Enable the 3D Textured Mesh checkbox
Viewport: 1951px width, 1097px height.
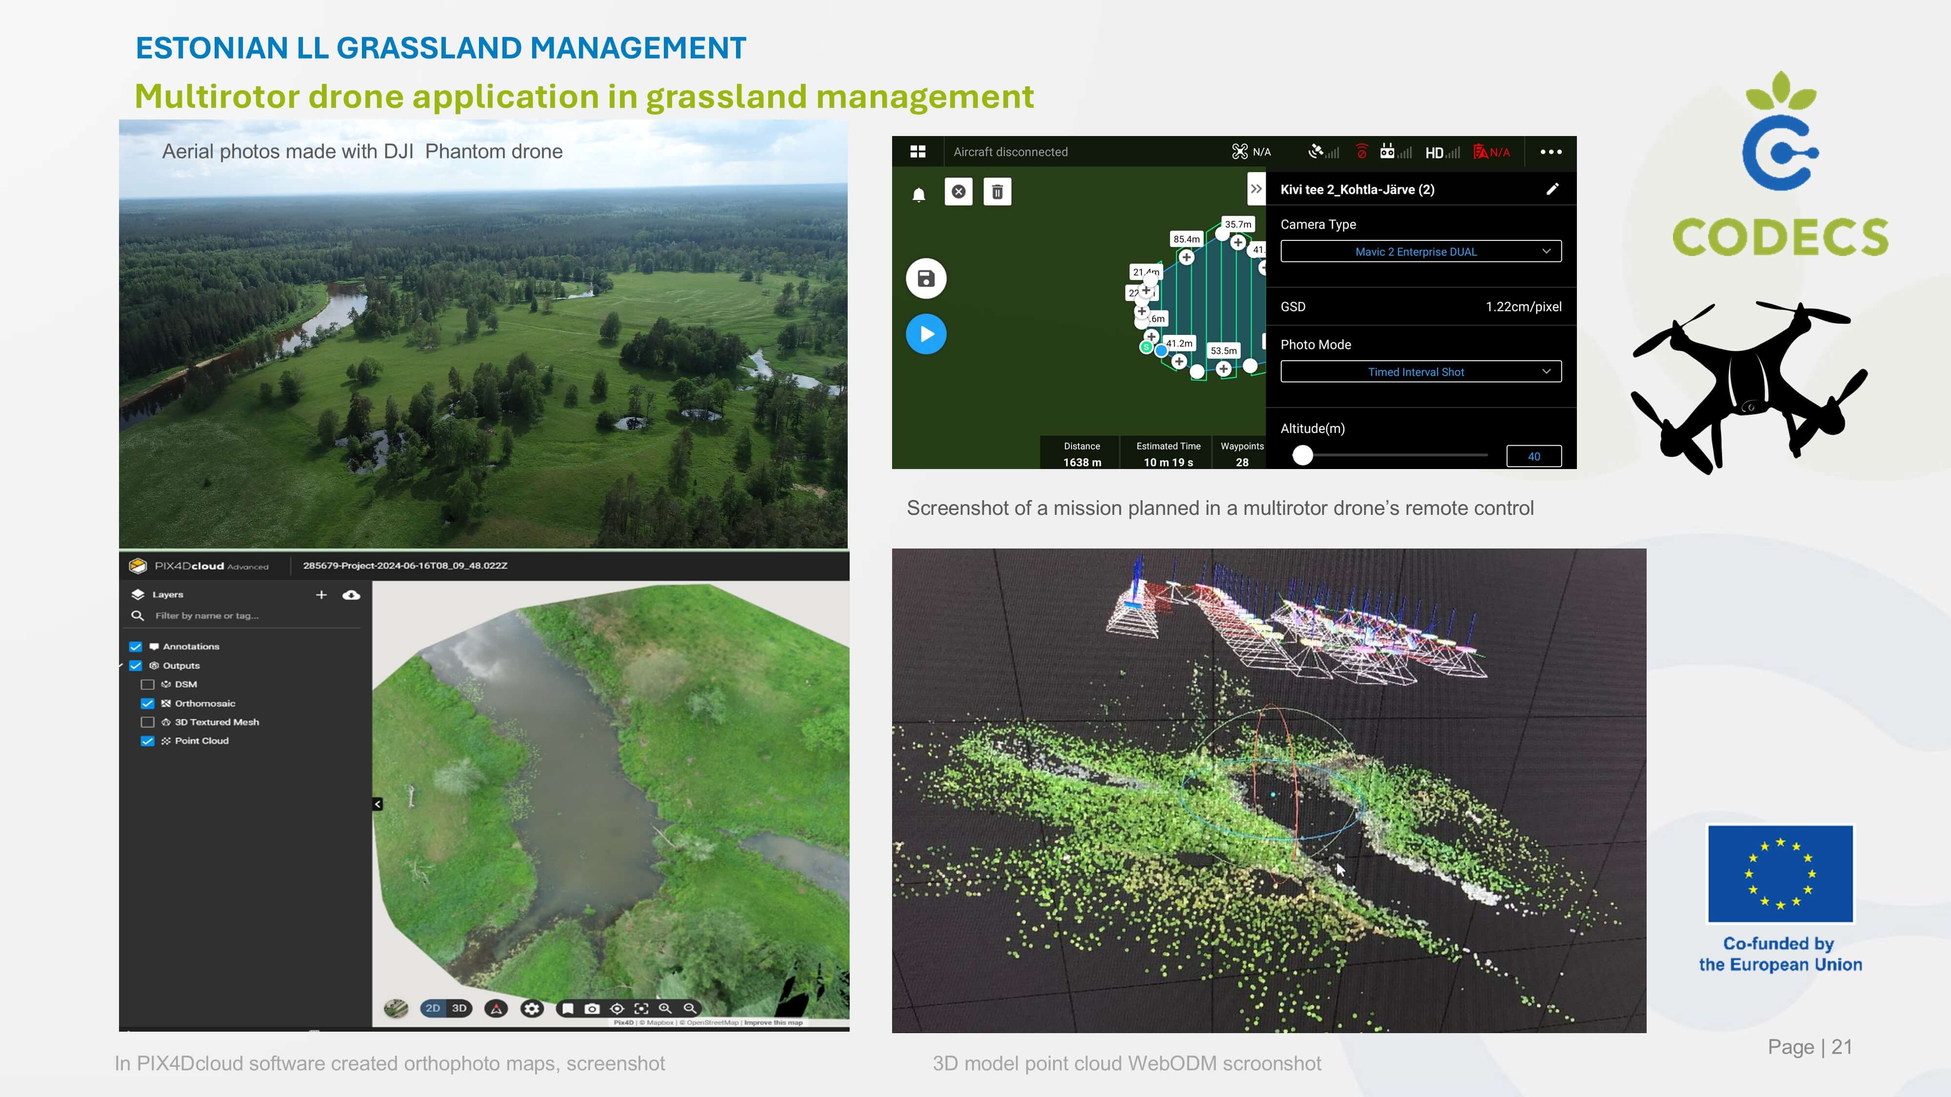(148, 722)
